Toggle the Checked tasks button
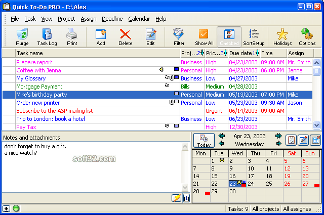Screen dimensions: 324x215 coord(229,37)
